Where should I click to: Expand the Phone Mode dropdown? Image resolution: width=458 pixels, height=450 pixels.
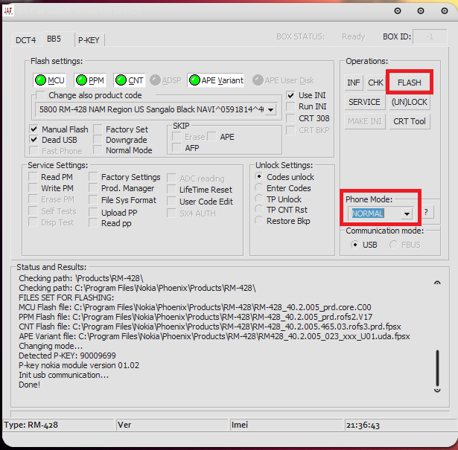[x=406, y=213]
